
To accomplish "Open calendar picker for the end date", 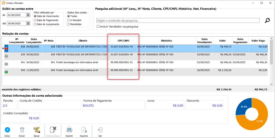I will click(x=28, y=23).
